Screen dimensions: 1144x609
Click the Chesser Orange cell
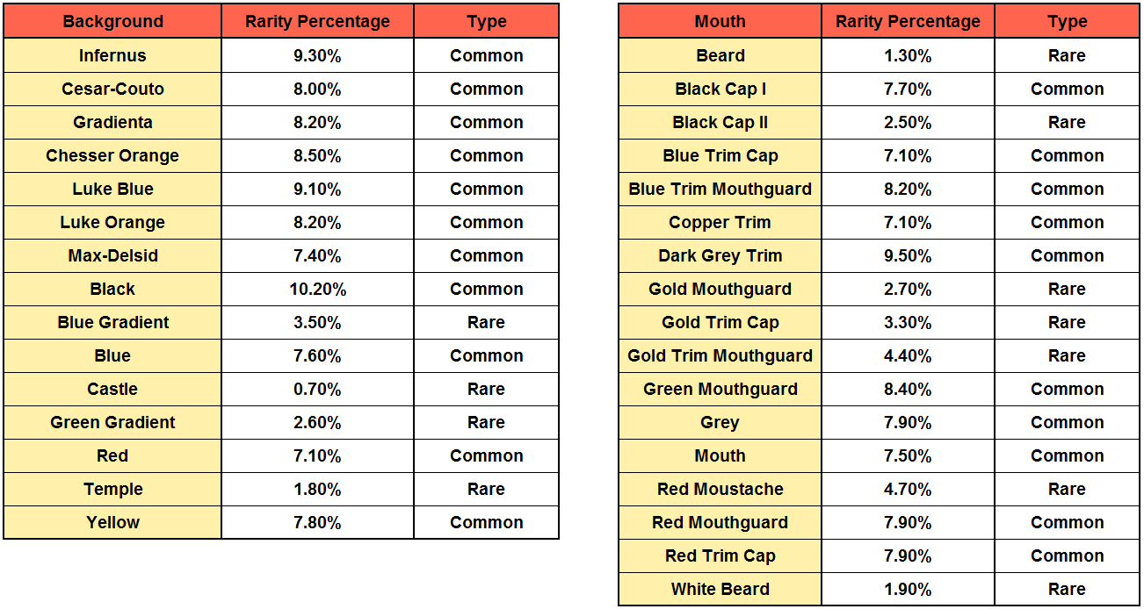pyautogui.click(x=112, y=155)
